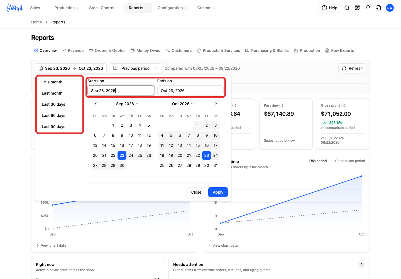
Task: Go to previous month in calendar
Action: coord(96,104)
